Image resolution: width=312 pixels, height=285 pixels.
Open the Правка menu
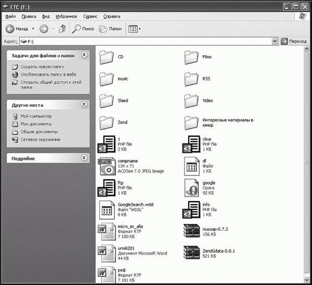coord(29,17)
